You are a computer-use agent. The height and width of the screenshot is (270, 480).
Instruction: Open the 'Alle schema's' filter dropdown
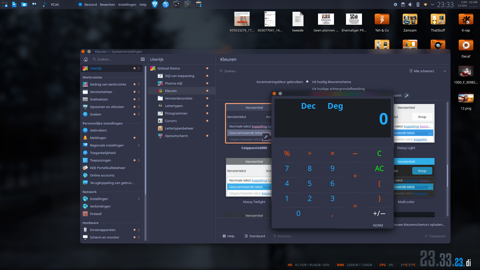tap(427, 71)
